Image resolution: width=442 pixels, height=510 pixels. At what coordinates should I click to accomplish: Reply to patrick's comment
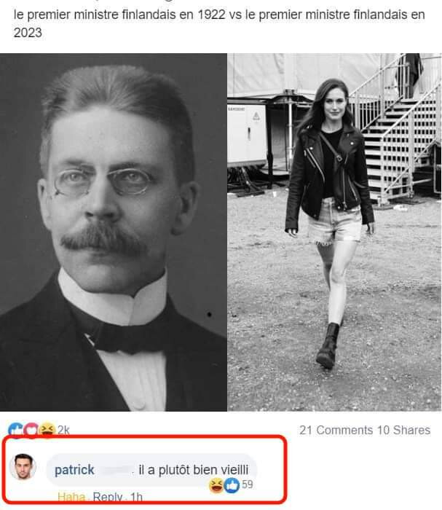point(108,497)
